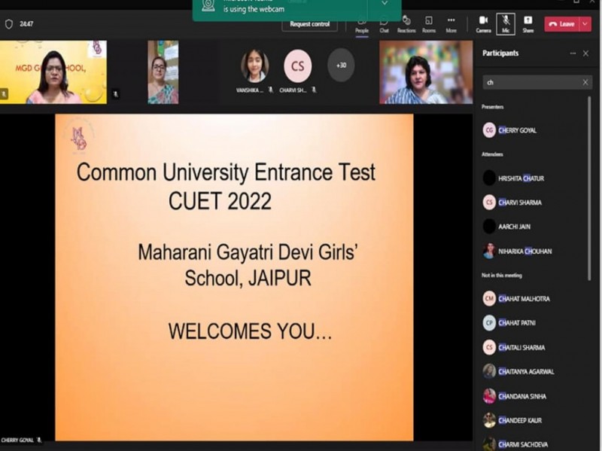Toggle the Mic mute button
Image resolution: width=602 pixels, height=451 pixels.
506,24
